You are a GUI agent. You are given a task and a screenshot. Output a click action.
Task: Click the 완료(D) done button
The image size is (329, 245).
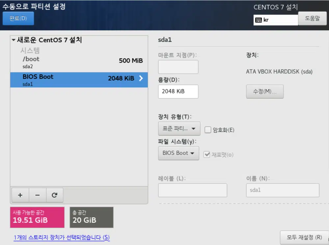tap(18, 18)
